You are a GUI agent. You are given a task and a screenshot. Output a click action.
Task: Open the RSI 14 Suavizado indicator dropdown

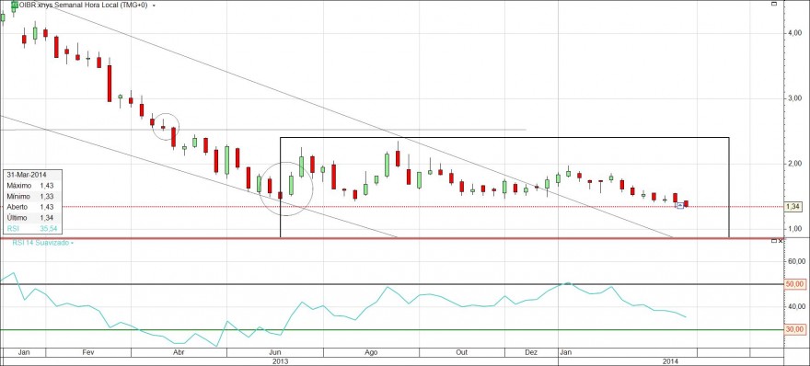(x=73, y=243)
